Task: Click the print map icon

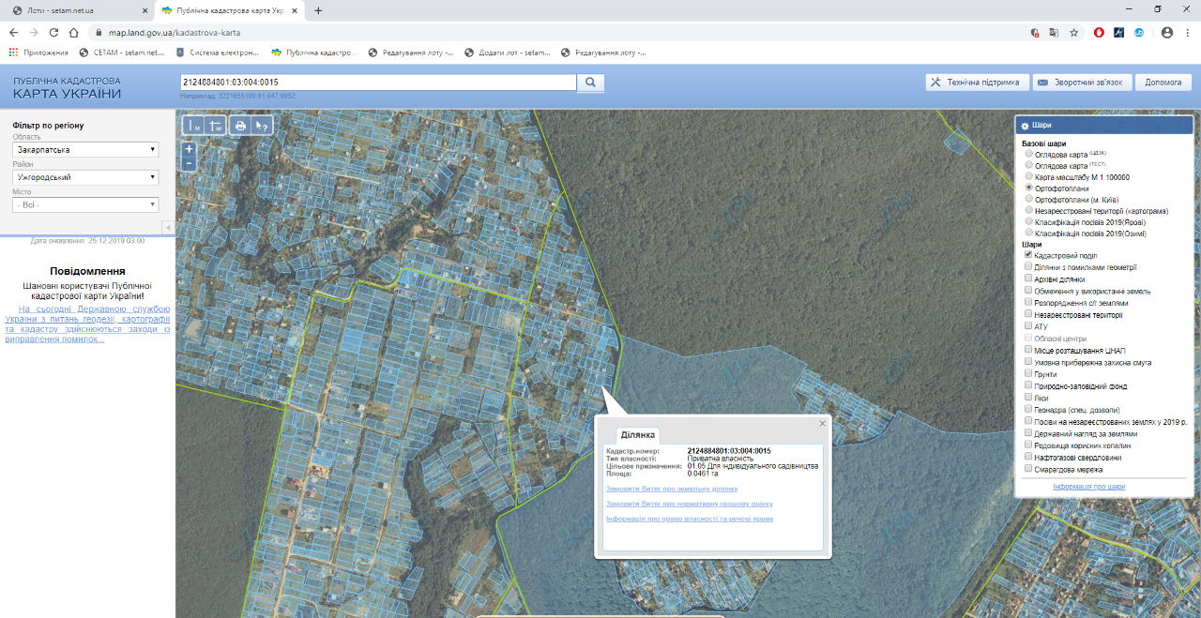Action: coord(240,126)
